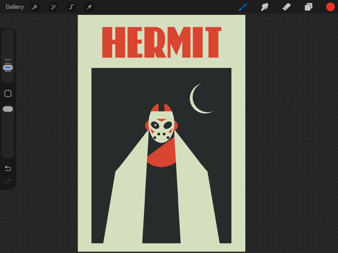Select the Eraser tool
The width and height of the screenshot is (338, 253).
click(x=287, y=7)
